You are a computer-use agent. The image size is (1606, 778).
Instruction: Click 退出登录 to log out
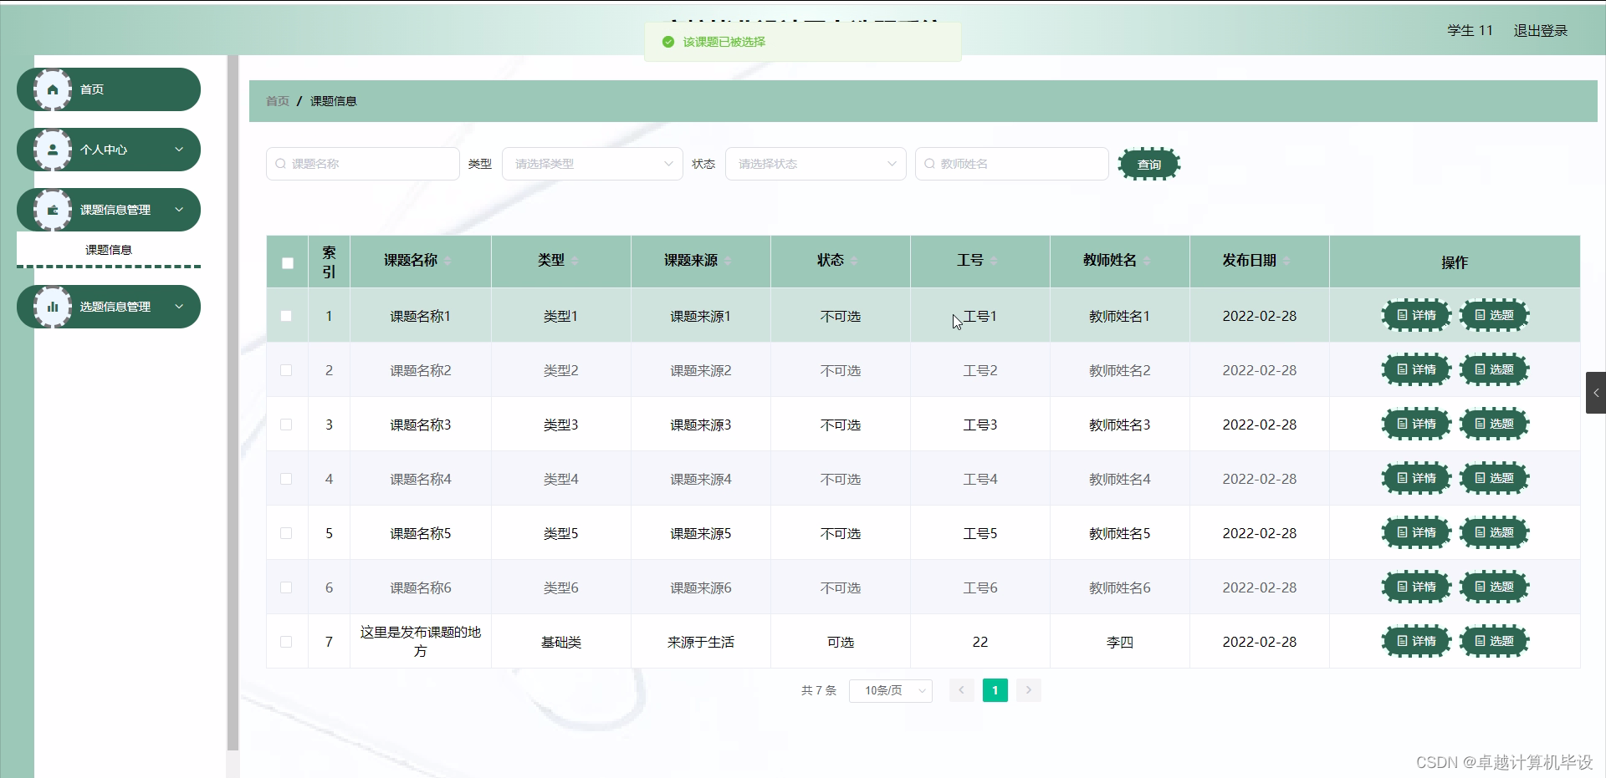[x=1541, y=30]
